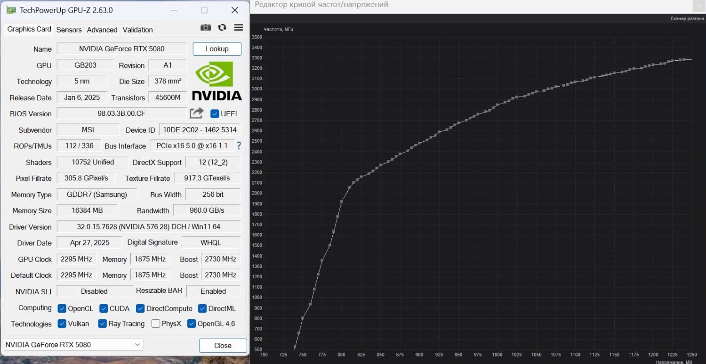Click the DirectX Support value 12 (12_2)
Screen dimensions: 706x364
coord(213,162)
